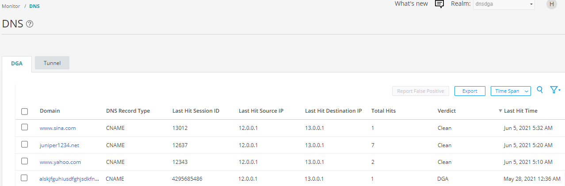Go to Monitor in the breadcrumb
565x186 pixels.
tap(11, 6)
